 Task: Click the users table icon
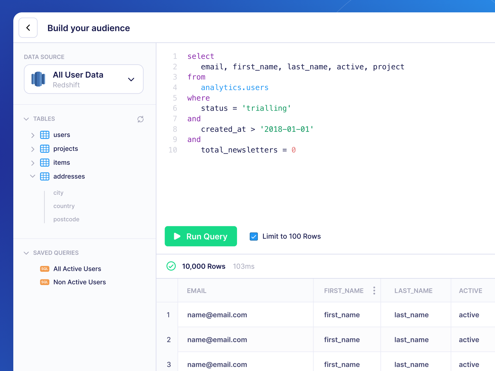(x=45, y=135)
